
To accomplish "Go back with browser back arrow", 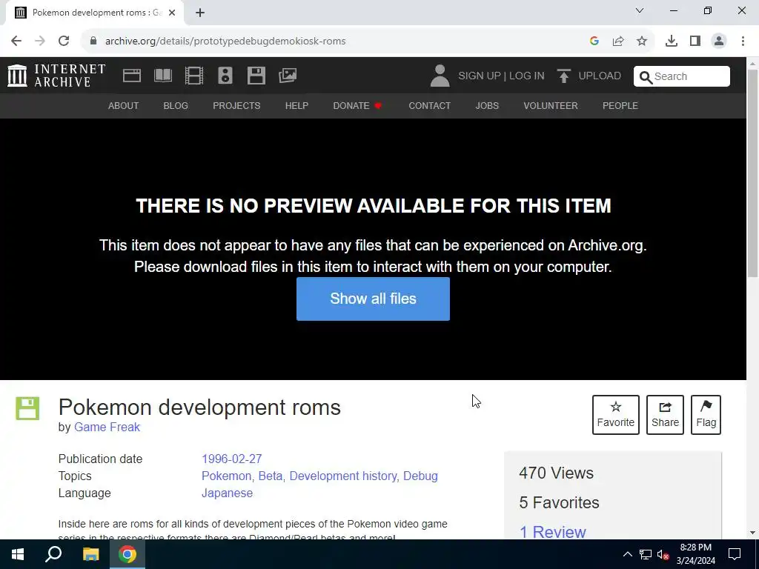I will coord(16,41).
